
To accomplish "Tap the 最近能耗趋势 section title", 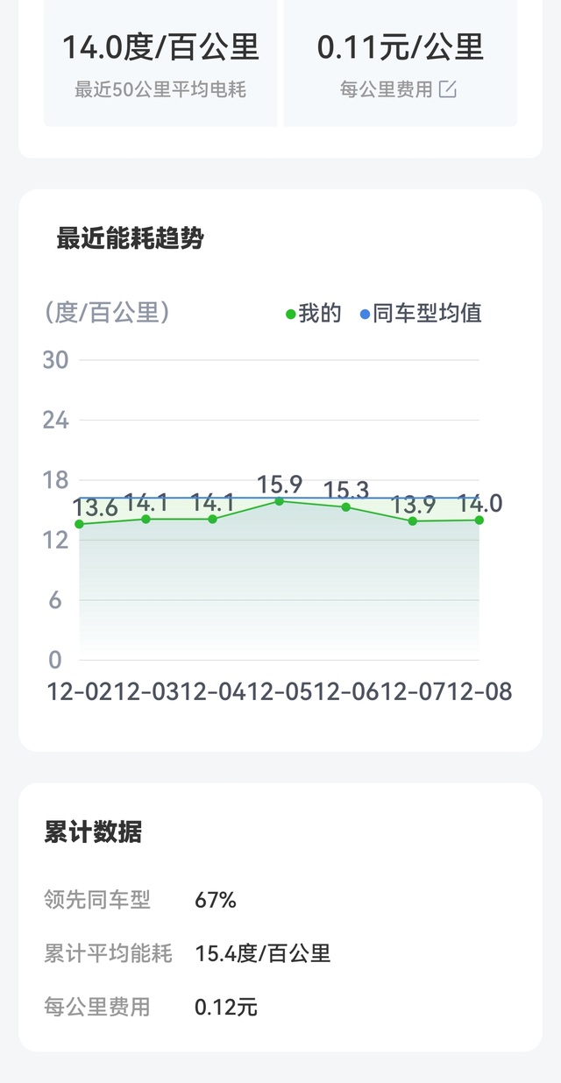I will tap(130, 238).
